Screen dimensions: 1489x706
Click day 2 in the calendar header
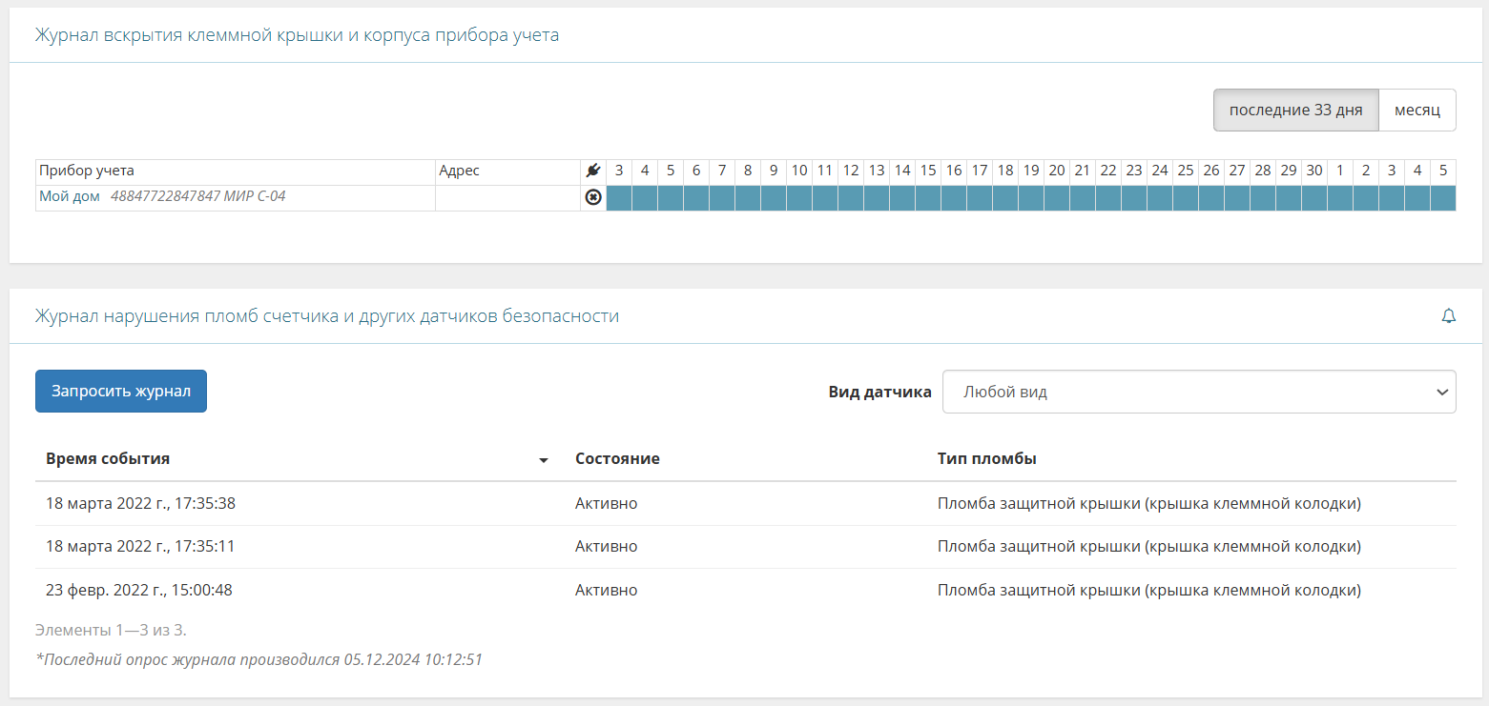[x=1366, y=171]
